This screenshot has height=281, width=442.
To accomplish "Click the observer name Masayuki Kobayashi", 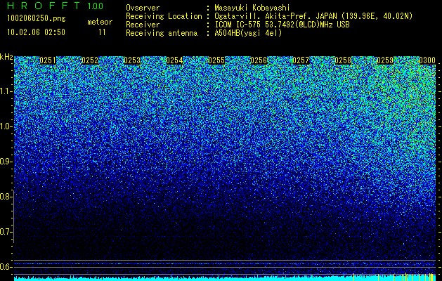I will [252, 8].
